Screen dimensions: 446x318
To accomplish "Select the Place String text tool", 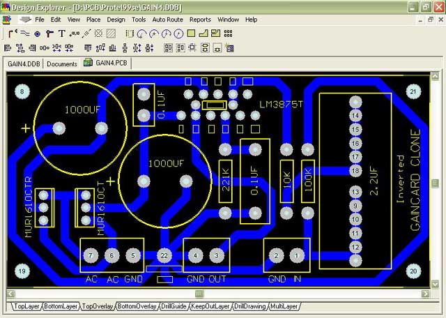I will point(61,33).
